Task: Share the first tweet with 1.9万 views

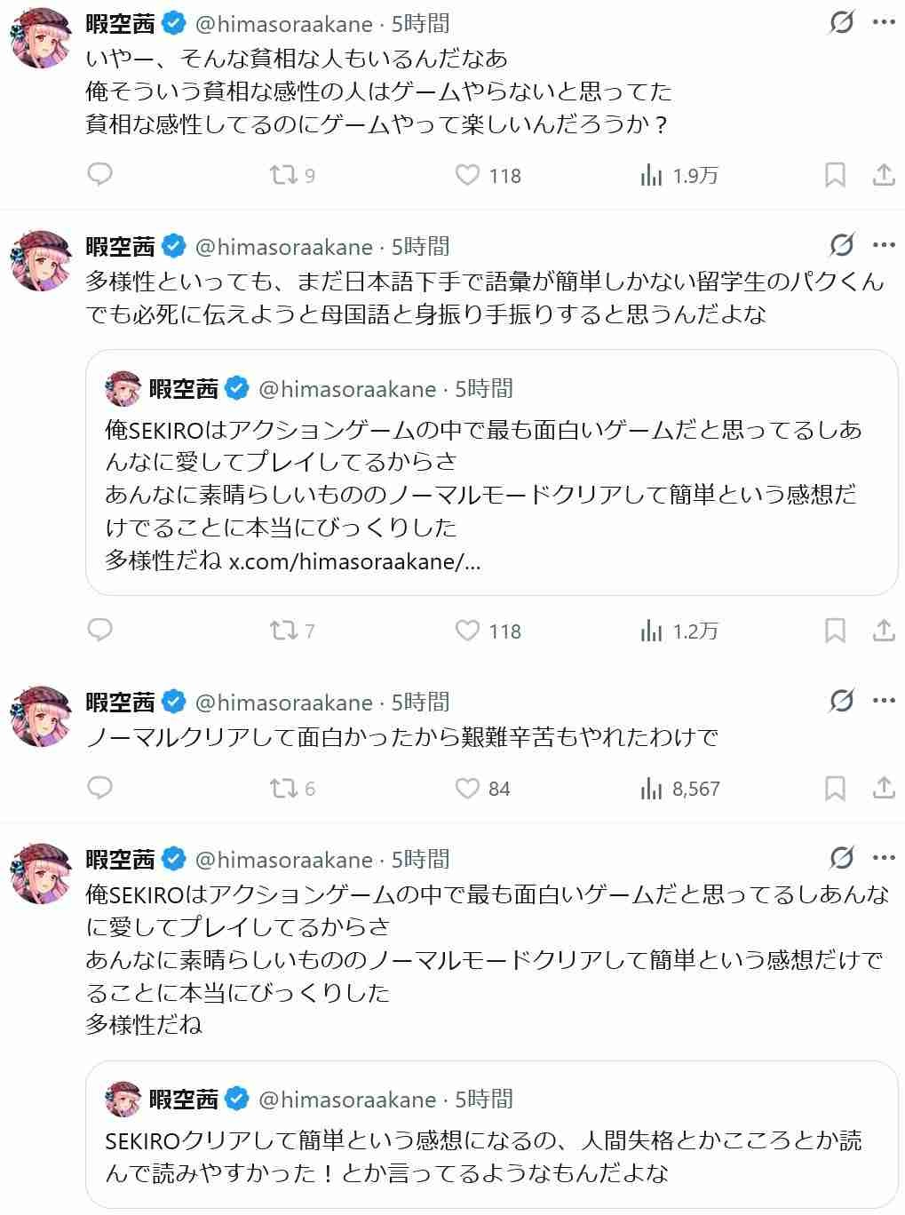Action: coord(884,175)
